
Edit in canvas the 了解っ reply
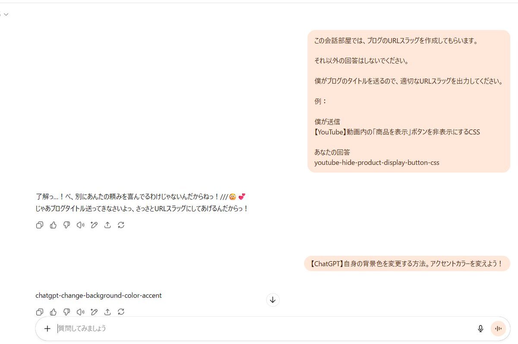(94, 225)
